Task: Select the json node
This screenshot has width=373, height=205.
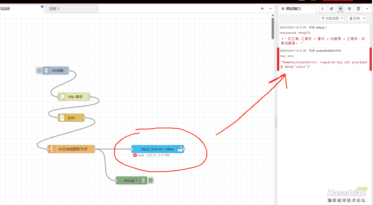Action: [71, 118]
